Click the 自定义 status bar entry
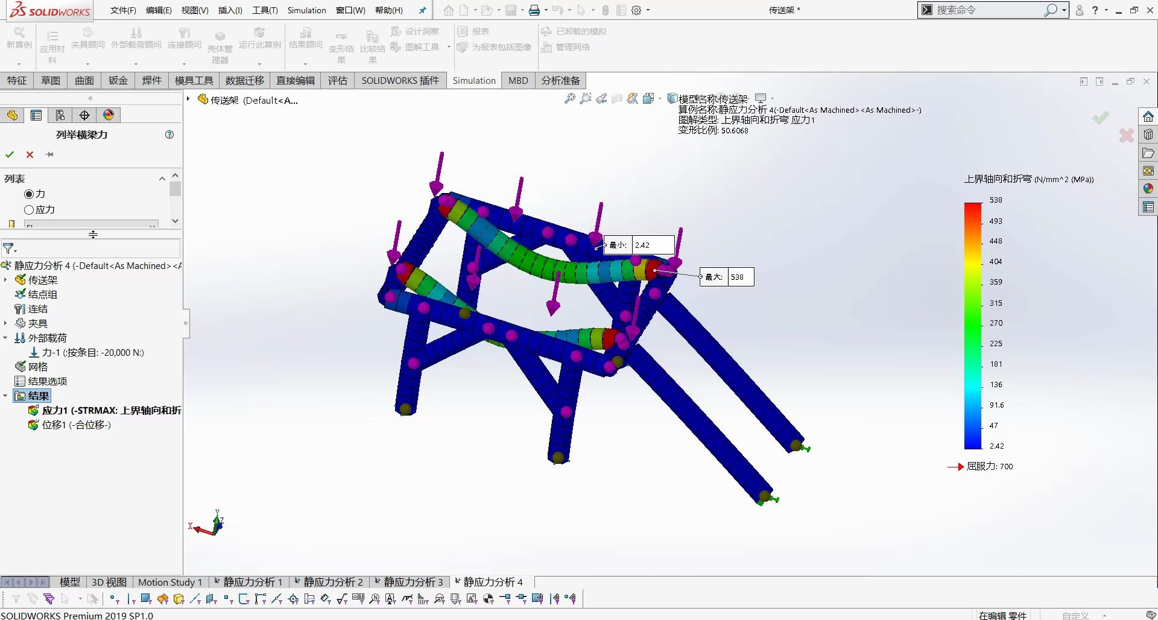The height and width of the screenshot is (620, 1158). (x=1075, y=616)
